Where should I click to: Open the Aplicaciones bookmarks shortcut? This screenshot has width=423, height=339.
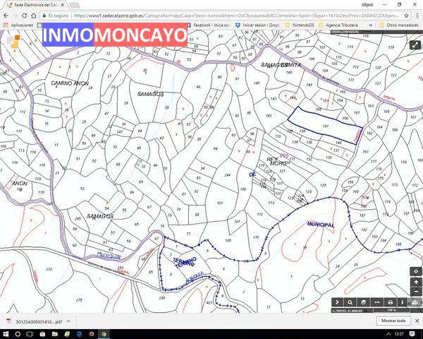click(x=18, y=25)
